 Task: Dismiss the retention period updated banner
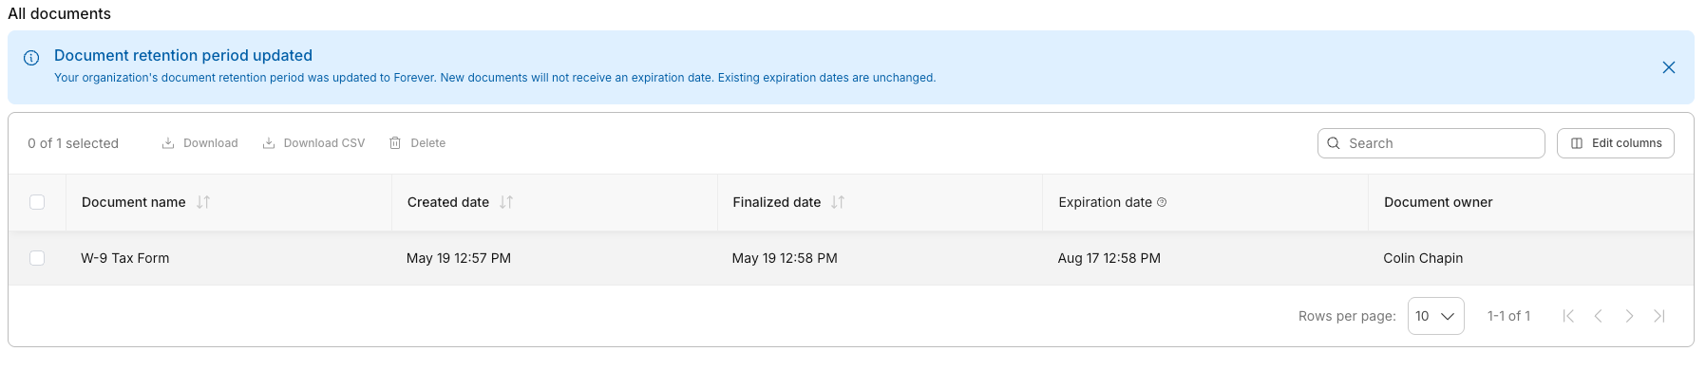click(1668, 67)
